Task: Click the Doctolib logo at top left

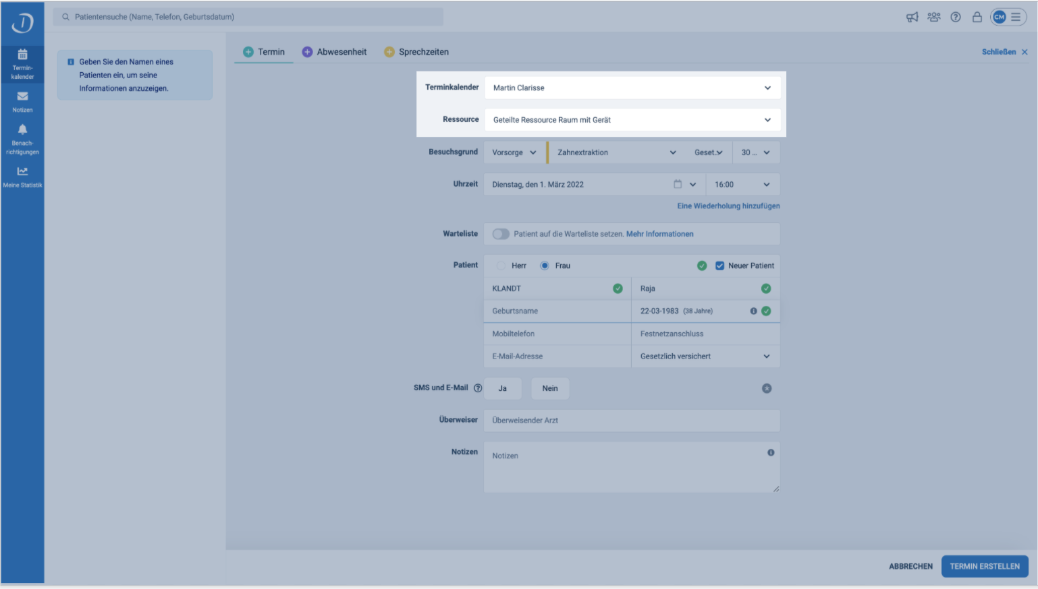Action: tap(22, 23)
